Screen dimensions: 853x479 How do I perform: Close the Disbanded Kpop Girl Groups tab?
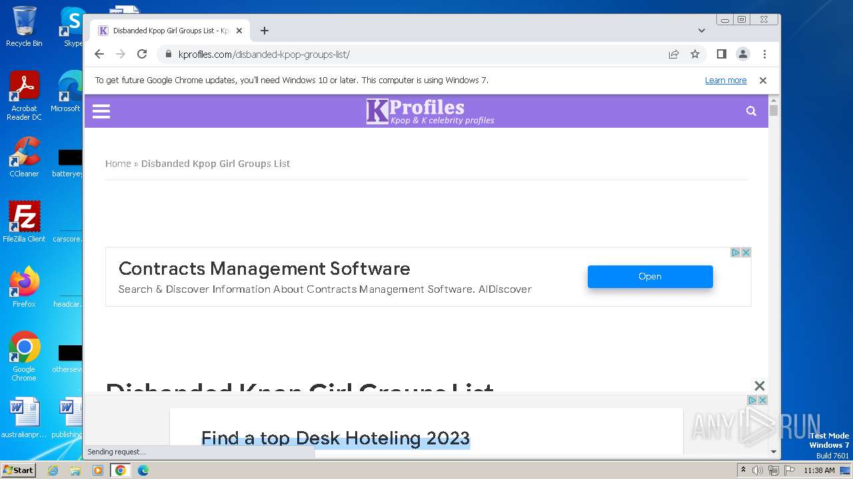pyautogui.click(x=239, y=31)
